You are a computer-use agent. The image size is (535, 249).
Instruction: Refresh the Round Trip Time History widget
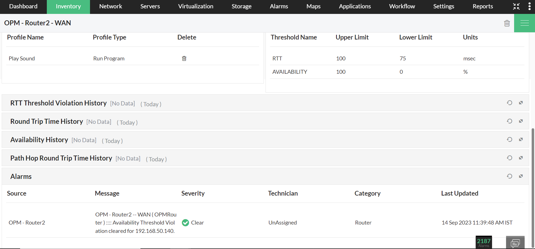pyautogui.click(x=509, y=121)
